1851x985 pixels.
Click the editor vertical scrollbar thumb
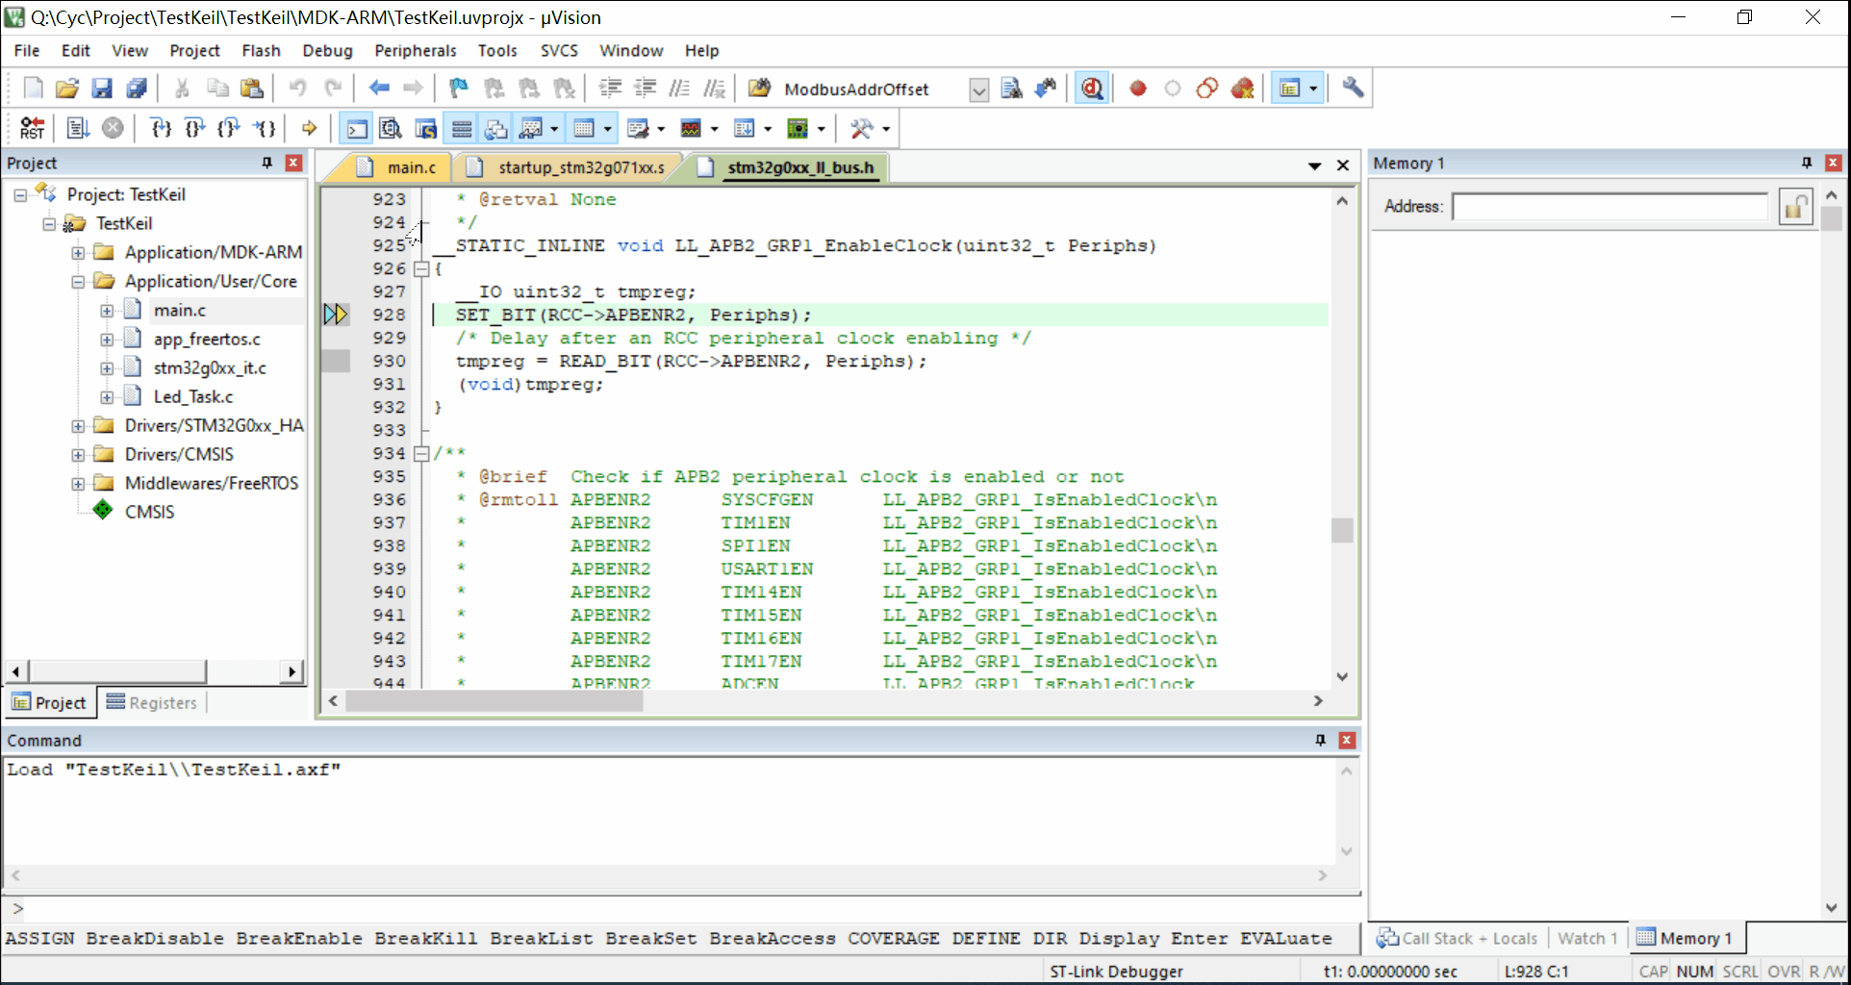1342,530
